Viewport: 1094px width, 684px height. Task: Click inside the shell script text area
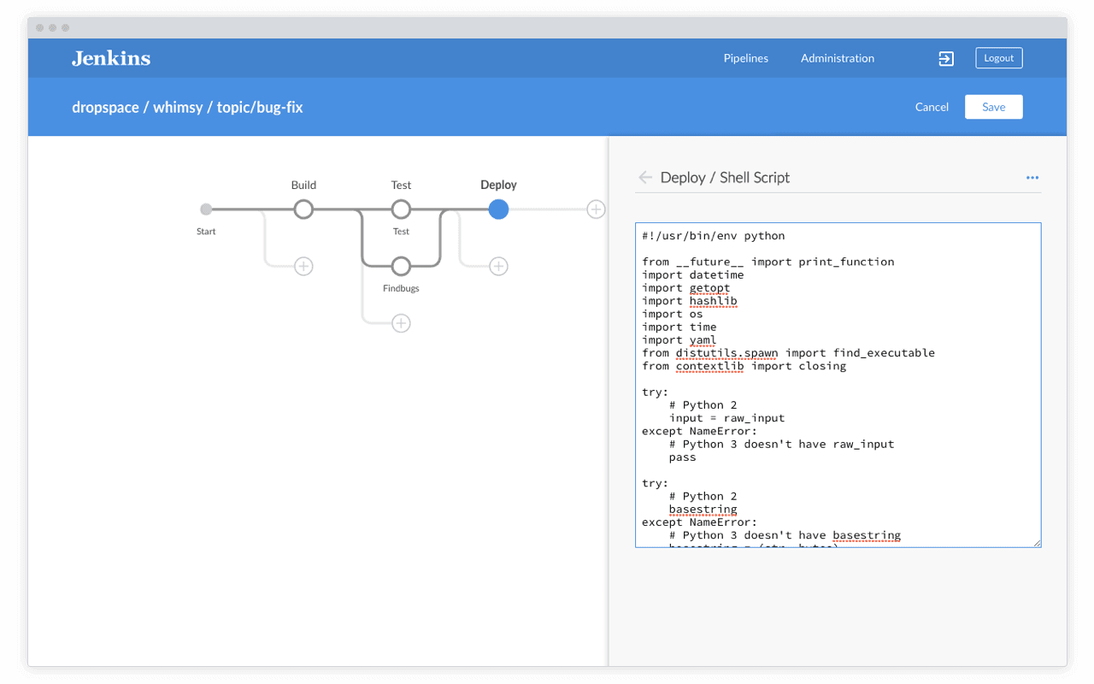[x=838, y=385]
